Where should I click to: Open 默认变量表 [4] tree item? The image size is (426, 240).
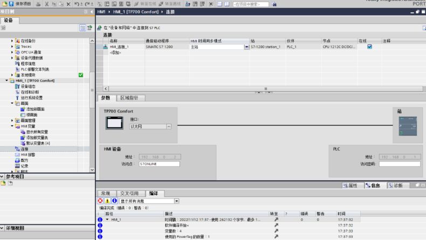point(38,143)
